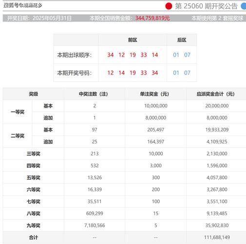Click the 单注奖金（元） table header
246x244 pixels.
coord(154,94)
